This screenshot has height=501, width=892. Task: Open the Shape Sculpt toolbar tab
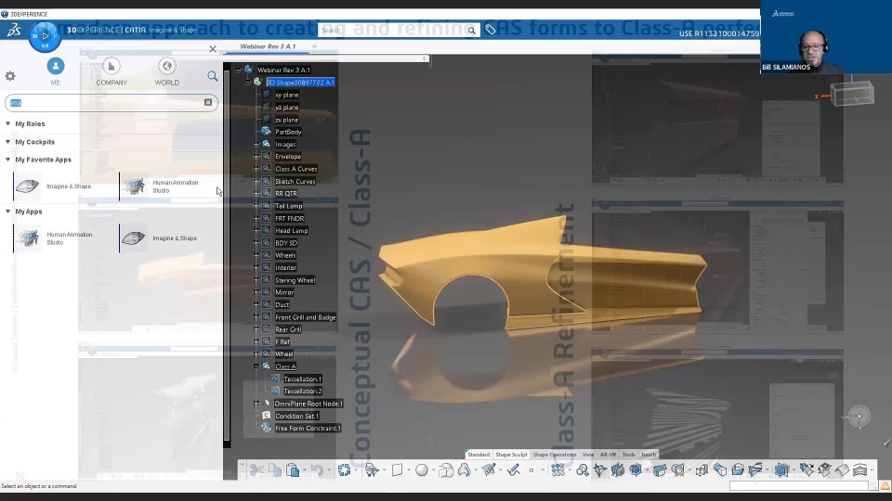[511, 455]
